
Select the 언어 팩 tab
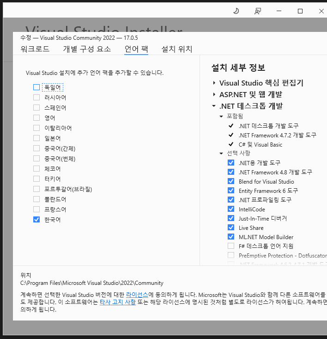click(x=136, y=49)
